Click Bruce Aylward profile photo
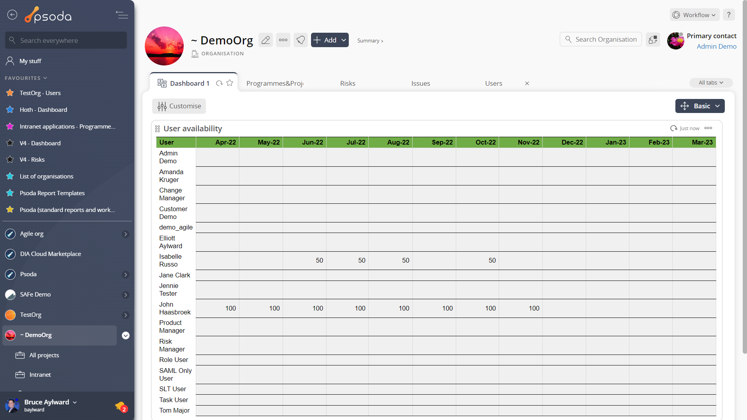The width and height of the screenshot is (747, 420). [x=12, y=406]
